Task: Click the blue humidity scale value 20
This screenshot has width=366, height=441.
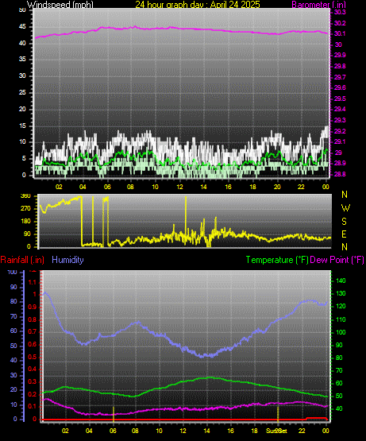Action: coord(13,390)
